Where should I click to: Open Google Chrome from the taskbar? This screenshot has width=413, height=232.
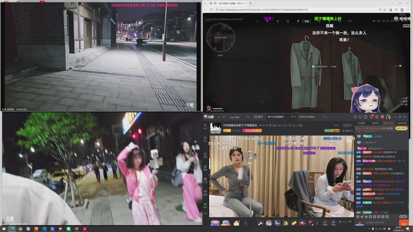[x=20, y=229]
